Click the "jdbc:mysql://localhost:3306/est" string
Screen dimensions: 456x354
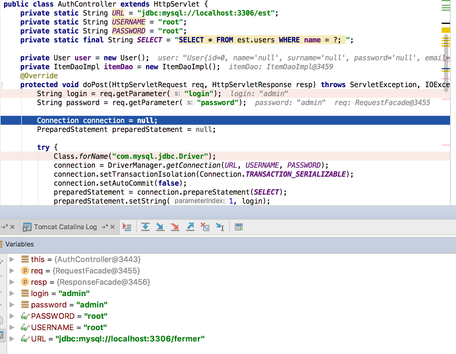(206, 13)
